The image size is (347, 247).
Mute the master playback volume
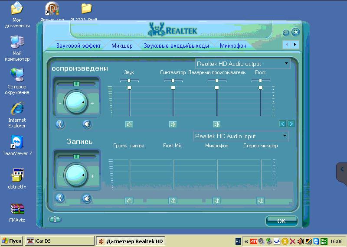tap(87, 124)
